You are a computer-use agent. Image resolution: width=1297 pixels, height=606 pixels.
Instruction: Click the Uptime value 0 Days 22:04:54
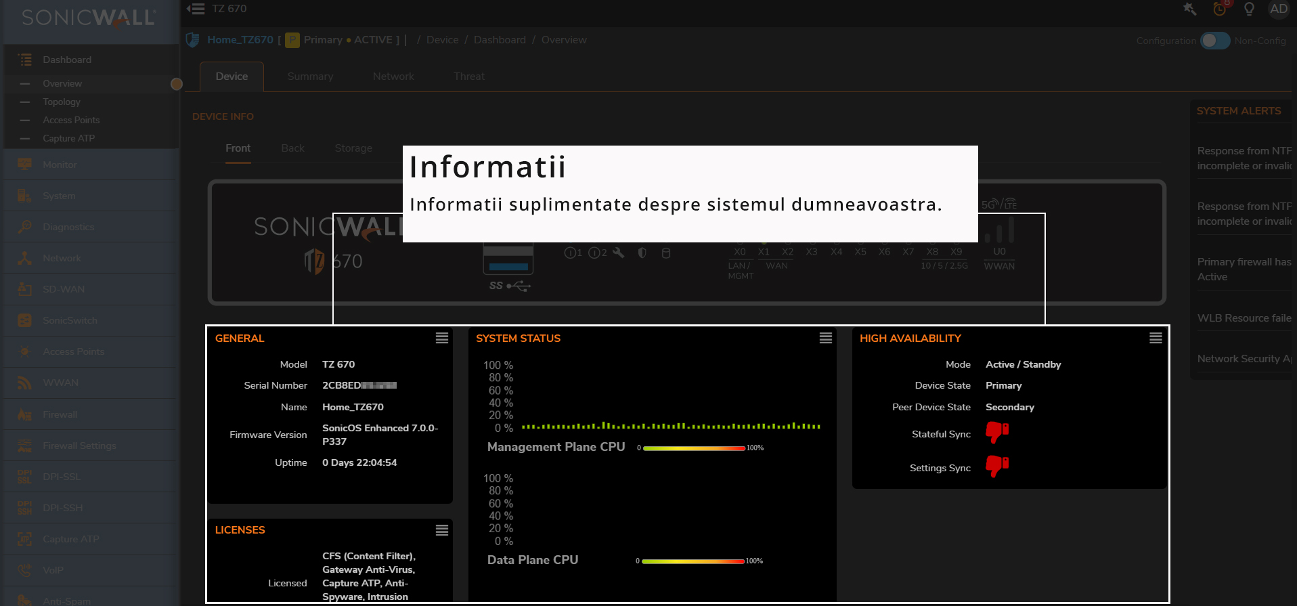point(359,462)
